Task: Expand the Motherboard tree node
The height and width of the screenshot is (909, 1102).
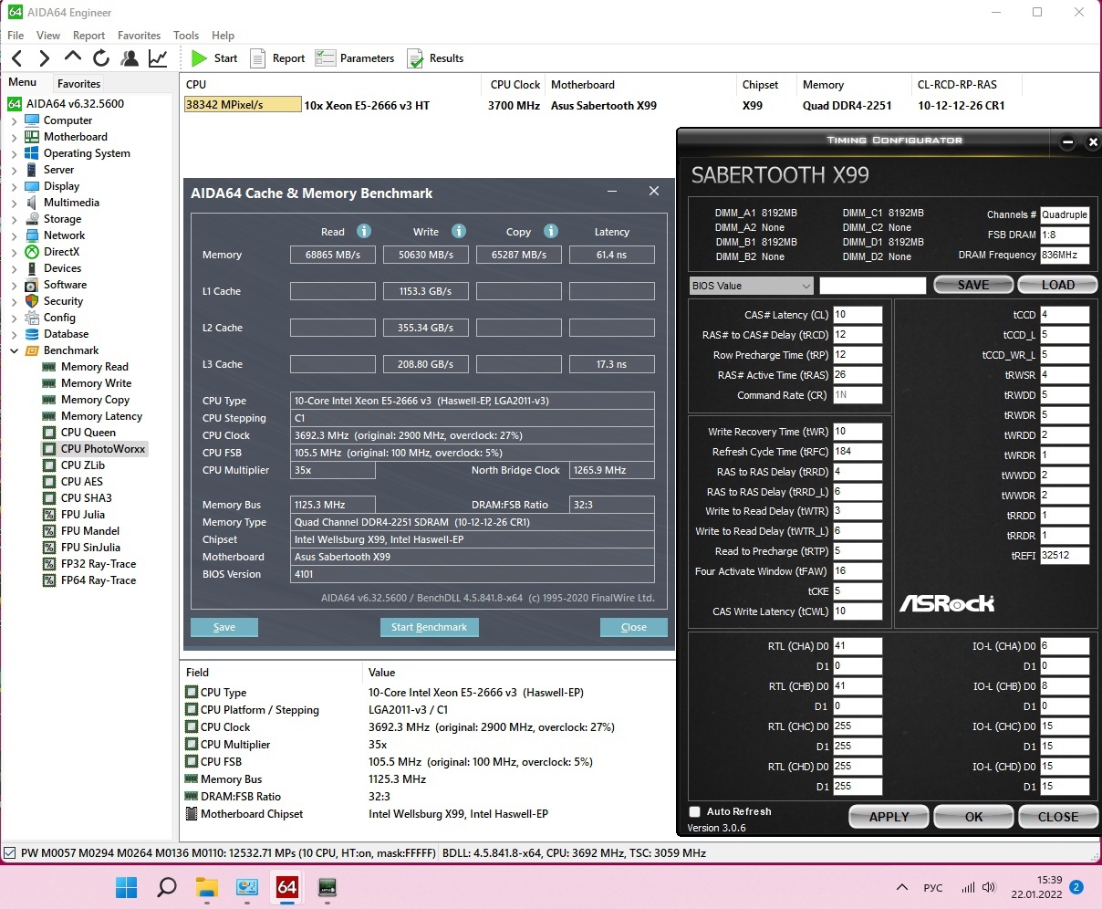Action: [x=14, y=137]
